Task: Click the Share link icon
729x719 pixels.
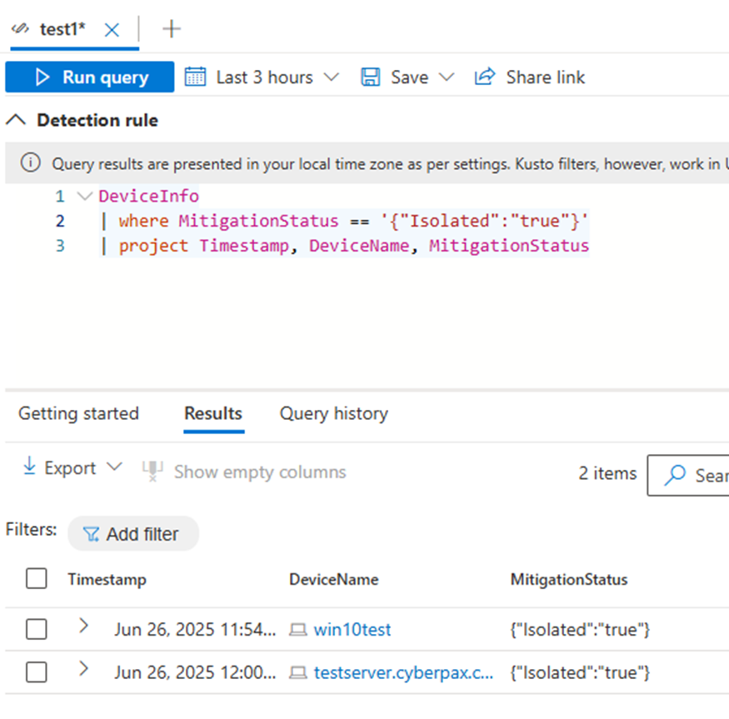Action: (x=484, y=77)
